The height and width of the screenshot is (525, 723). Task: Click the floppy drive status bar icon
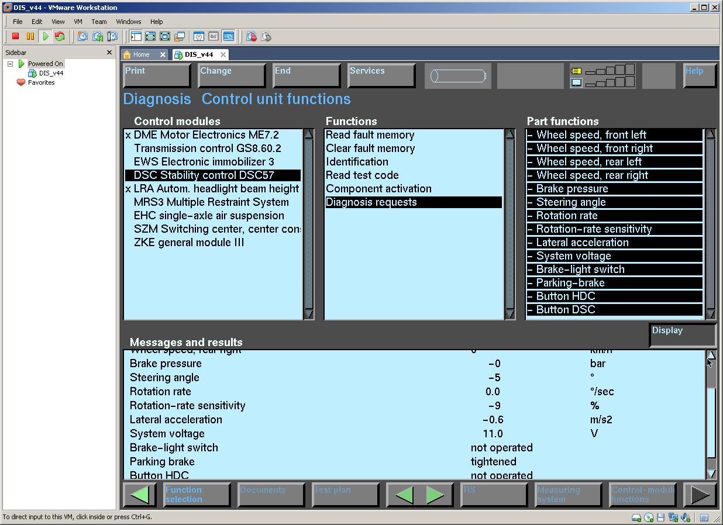pyautogui.click(x=660, y=517)
